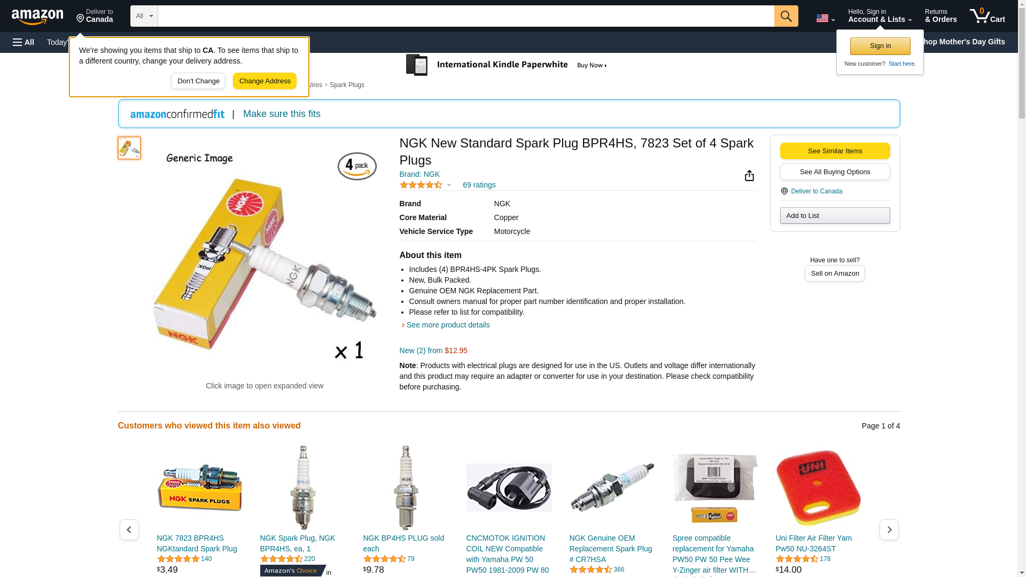1026x577 pixels.
Task: Select the spark plug image thumbnail
Action: [x=129, y=148]
